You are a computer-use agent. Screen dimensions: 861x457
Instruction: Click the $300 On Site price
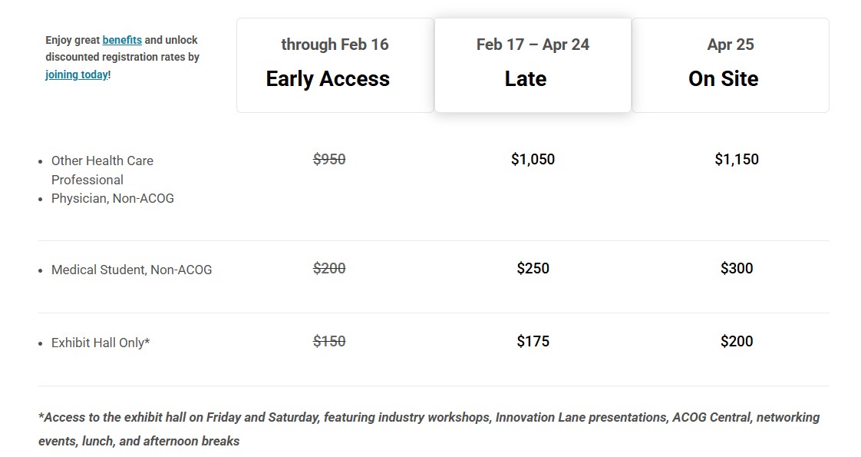736,268
